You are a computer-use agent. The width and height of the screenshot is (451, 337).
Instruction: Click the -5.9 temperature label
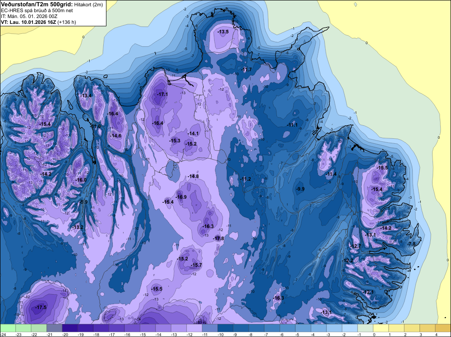coord(83,202)
